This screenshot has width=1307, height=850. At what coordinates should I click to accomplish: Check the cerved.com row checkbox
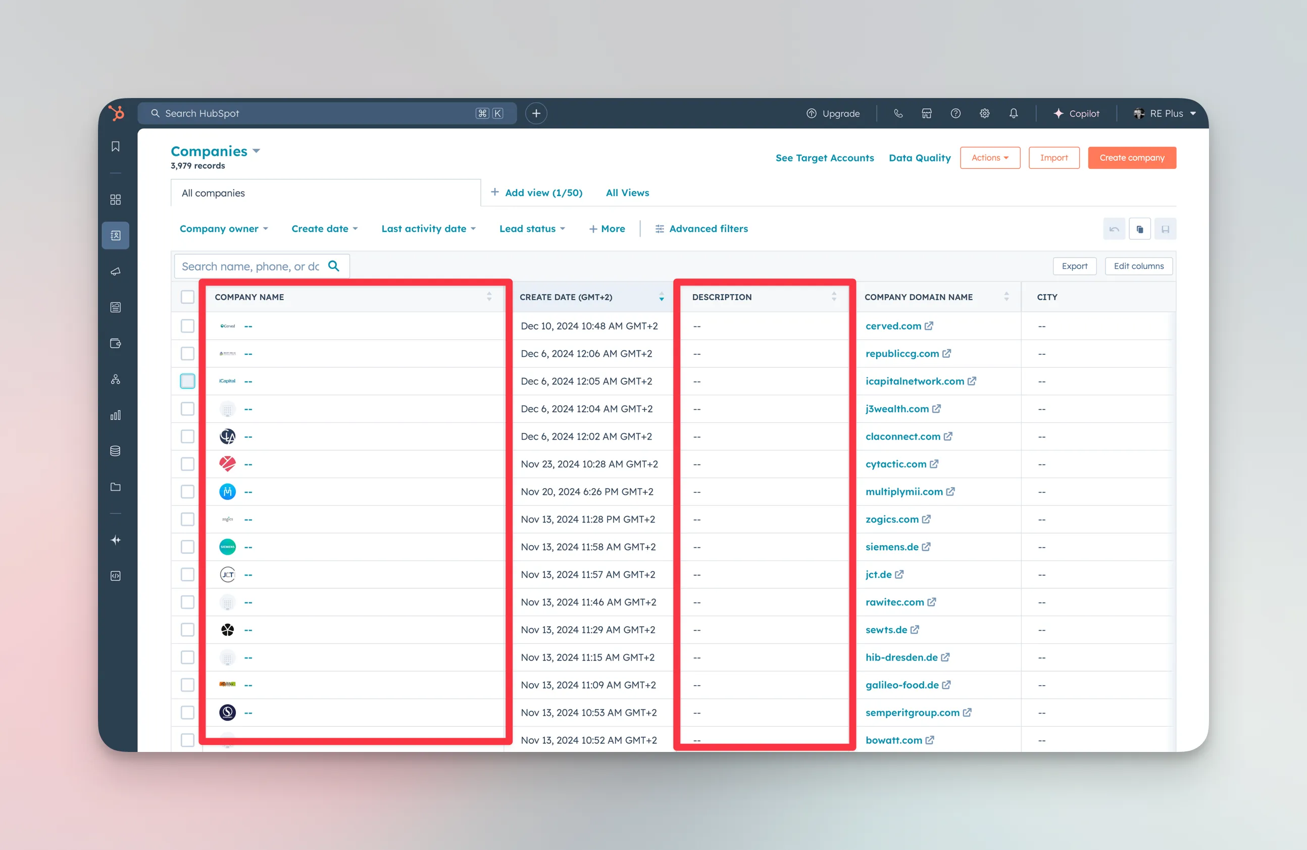pyautogui.click(x=187, y=326)
